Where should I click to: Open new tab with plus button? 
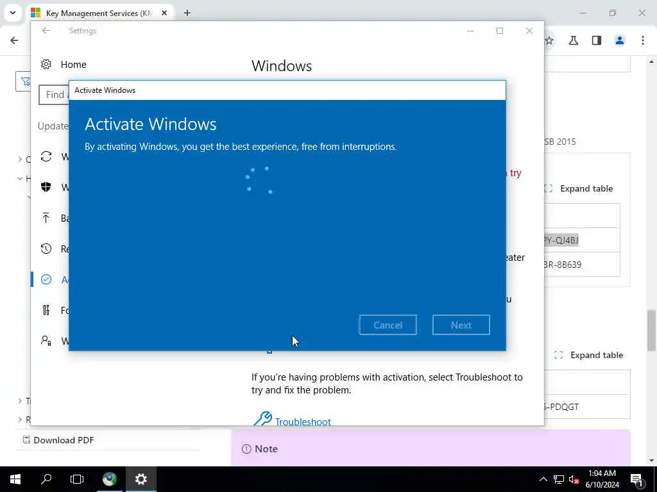click(x=187, y=13)
